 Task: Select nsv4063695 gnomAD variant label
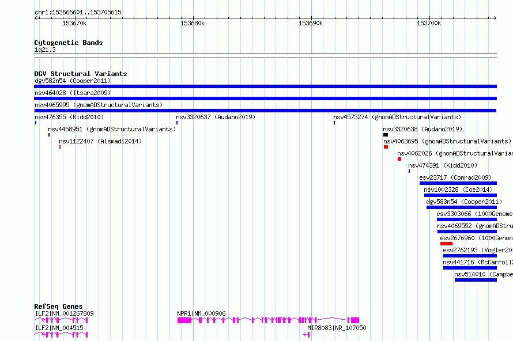[x=447, y=141]
